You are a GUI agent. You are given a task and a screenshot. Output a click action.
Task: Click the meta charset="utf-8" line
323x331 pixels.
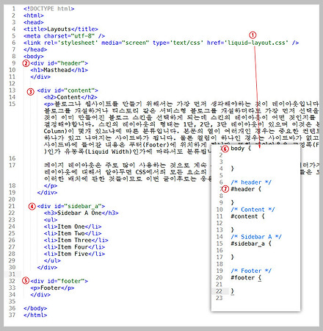(64, 36)
